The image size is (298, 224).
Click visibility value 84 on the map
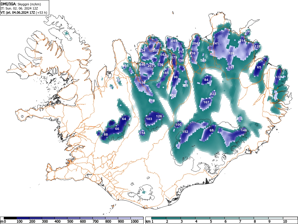(x=206, y=80)
